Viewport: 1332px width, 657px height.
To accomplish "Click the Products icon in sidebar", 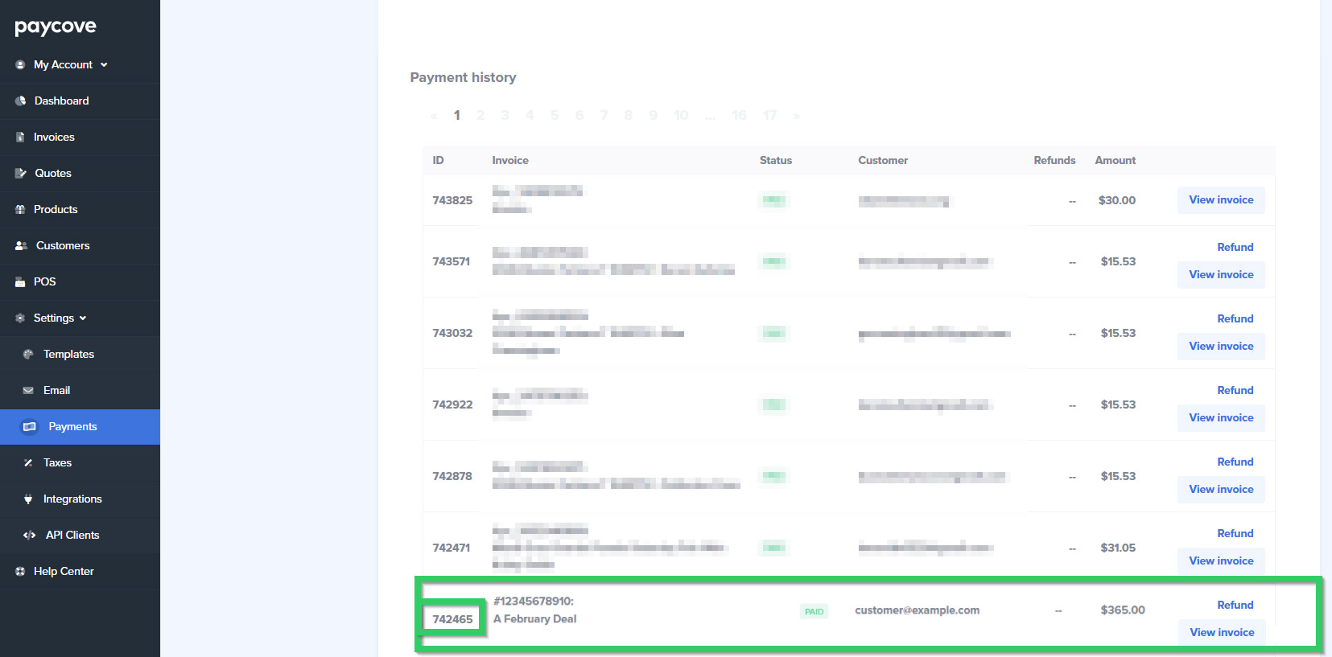I will [x=20, y=210].
